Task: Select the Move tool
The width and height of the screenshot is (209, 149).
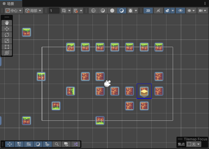Action: click(x=7, y=29)
